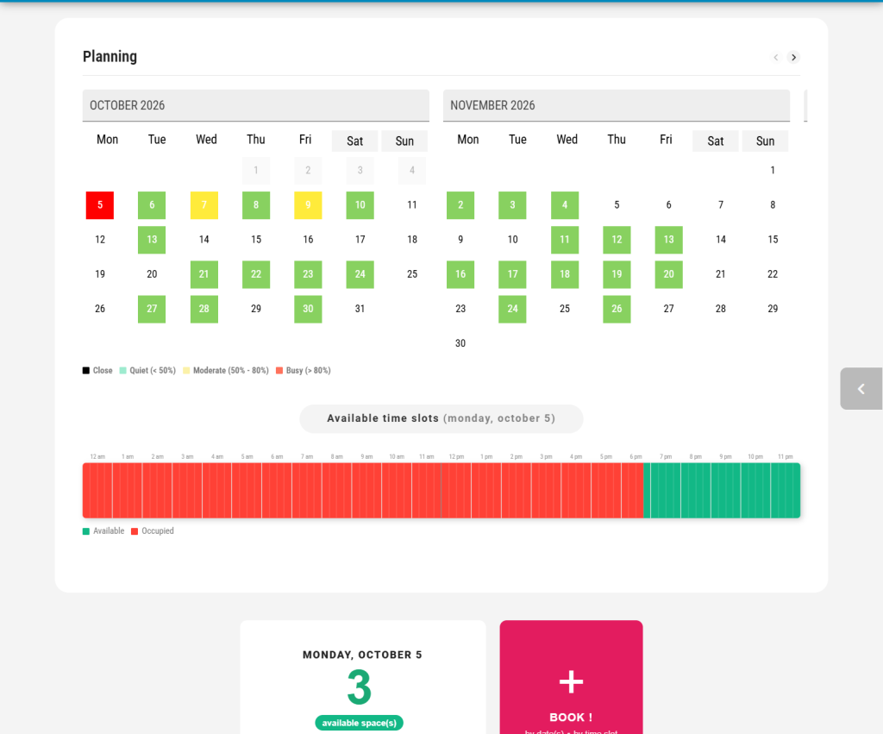Click the NOVEMBER 2026 month header
This screenshot has width=883, height=734.
point(616,105)
